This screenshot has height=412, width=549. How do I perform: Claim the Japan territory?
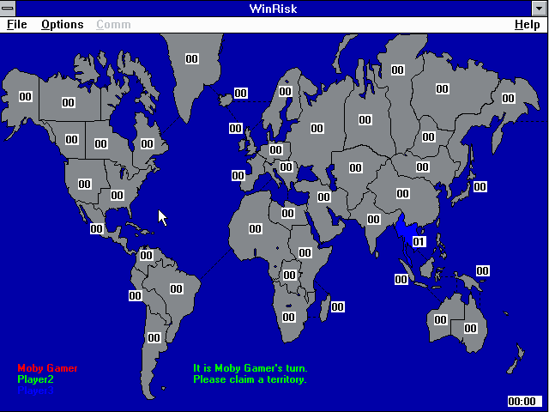480,187
